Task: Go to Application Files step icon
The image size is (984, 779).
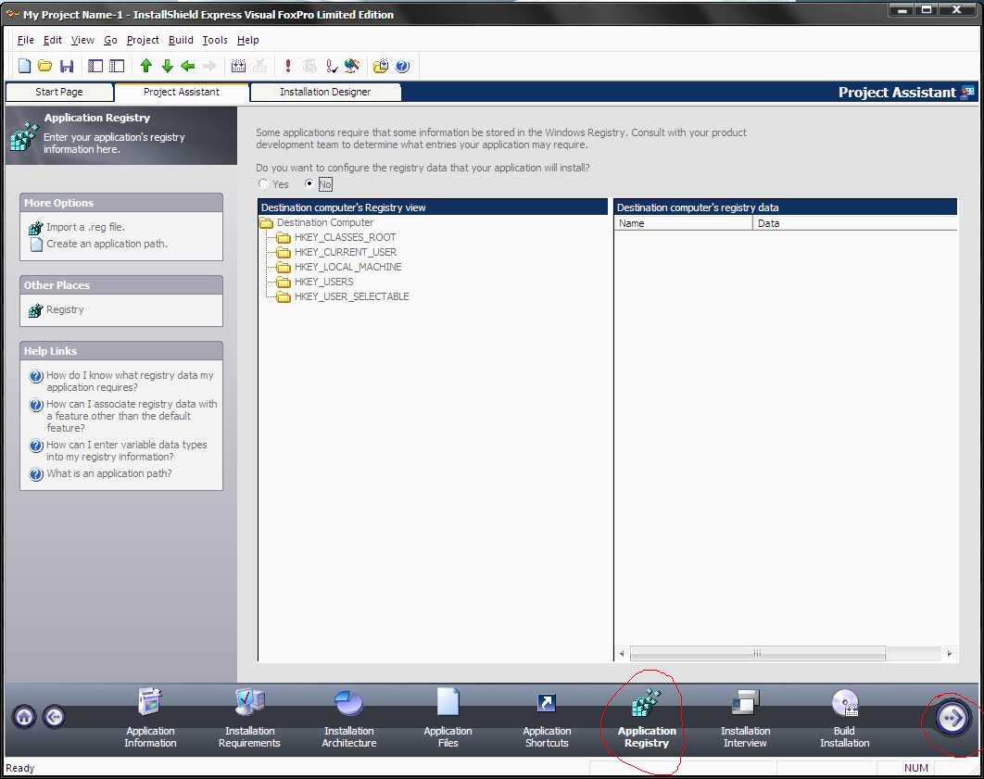Action: [448, 702]
